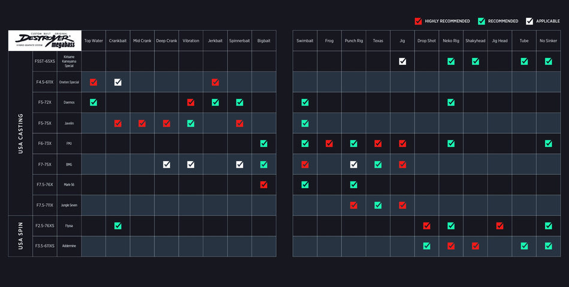
Task: Select the Bigbait checkmark in the Mark-56 row
Action: tap(264, 185)
